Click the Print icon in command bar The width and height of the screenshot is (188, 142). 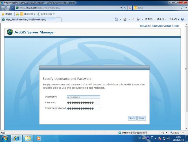tap(138, 19)
